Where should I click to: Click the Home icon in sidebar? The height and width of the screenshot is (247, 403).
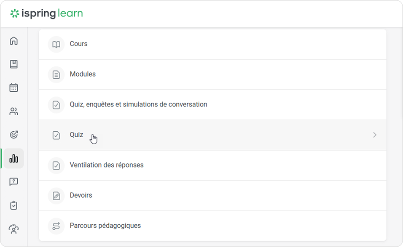coord(14,41)
